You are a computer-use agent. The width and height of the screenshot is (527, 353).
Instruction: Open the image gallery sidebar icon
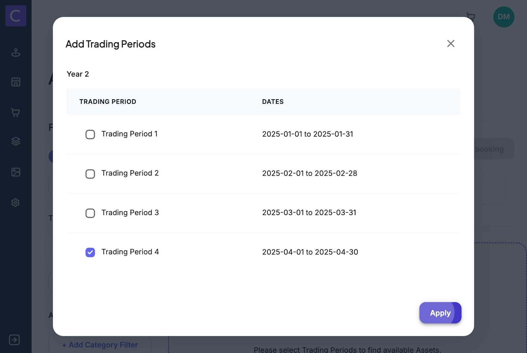pos(15,172)
